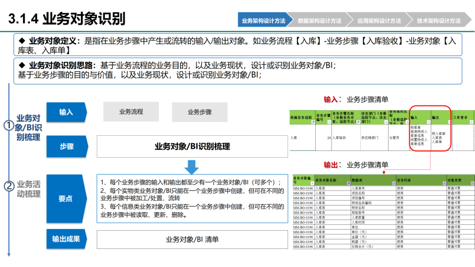
Task: Open the 业务步骤编号 column filter dropdown
Action: coord(329,122)
